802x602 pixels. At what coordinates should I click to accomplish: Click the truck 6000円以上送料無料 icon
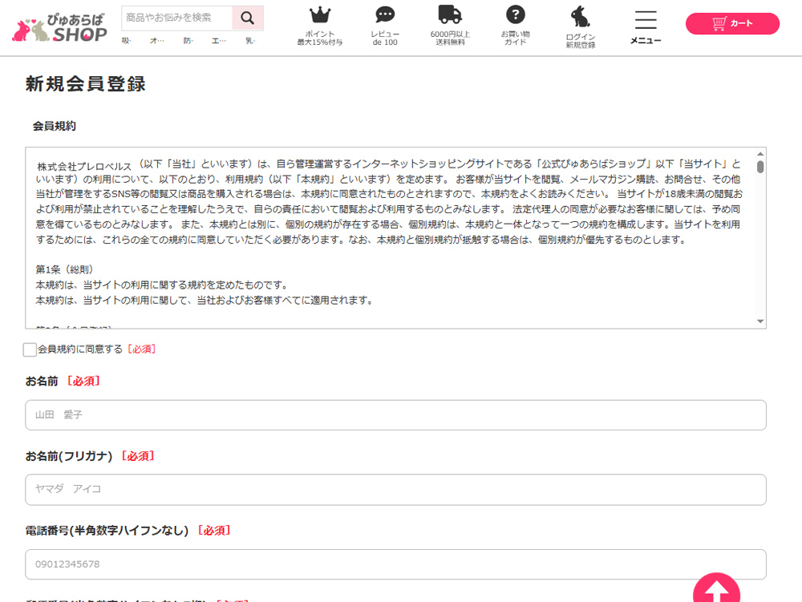[450, 26]
